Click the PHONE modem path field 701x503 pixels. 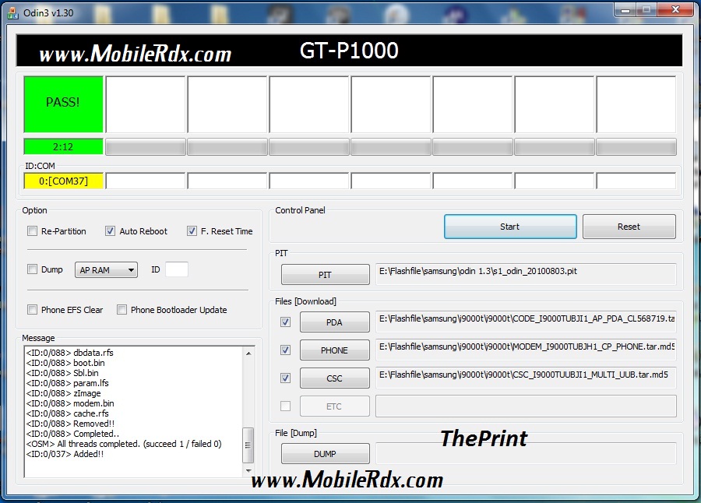(526, 350)
